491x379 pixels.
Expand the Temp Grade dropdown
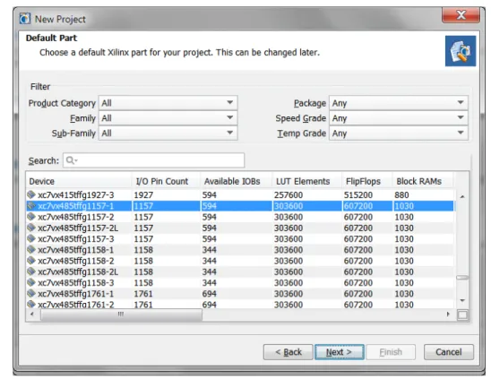pyautogui.click(x=399, y=133)
